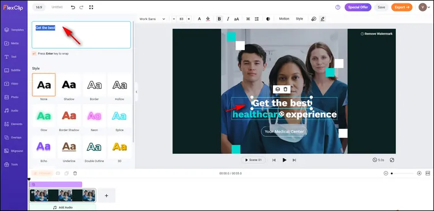The image size is (434, 211).
Task: Increase font size with plus button
Action: click(x=189, y=19)
